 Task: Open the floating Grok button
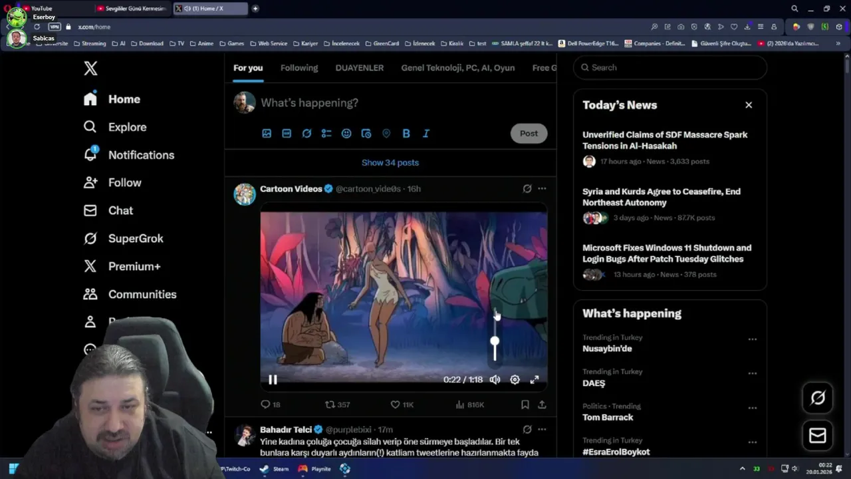click(818, 398)
